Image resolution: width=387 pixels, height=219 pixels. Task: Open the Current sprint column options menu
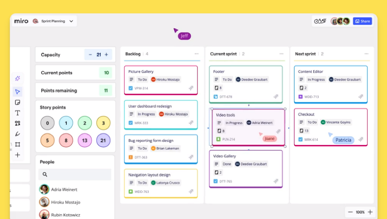[281, 54]
